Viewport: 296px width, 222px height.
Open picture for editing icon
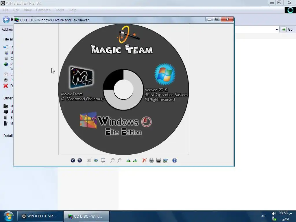point(165,160)
